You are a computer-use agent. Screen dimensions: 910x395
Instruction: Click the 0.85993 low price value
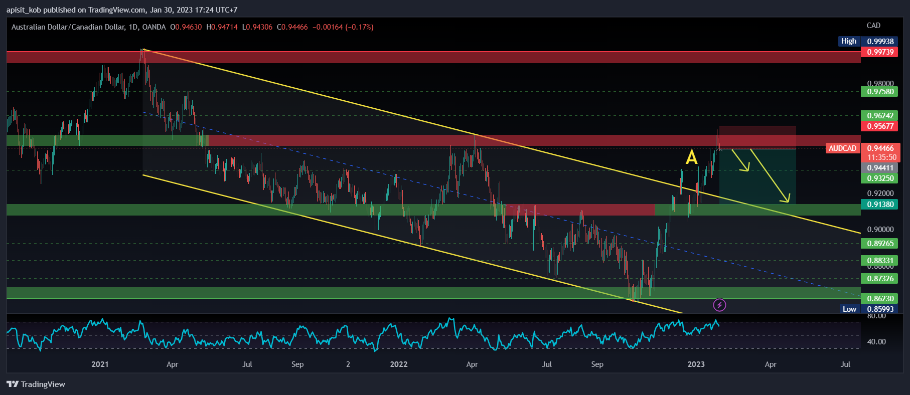point(880,309)
